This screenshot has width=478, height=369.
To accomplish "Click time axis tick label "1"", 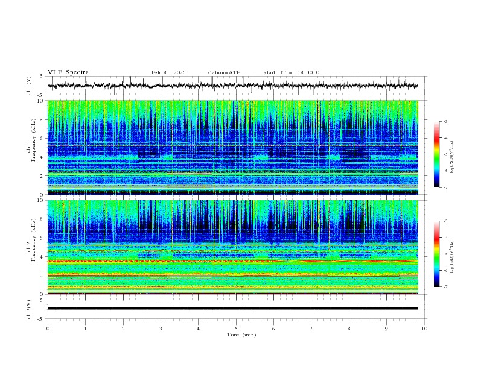I will [x=85, y=329].
